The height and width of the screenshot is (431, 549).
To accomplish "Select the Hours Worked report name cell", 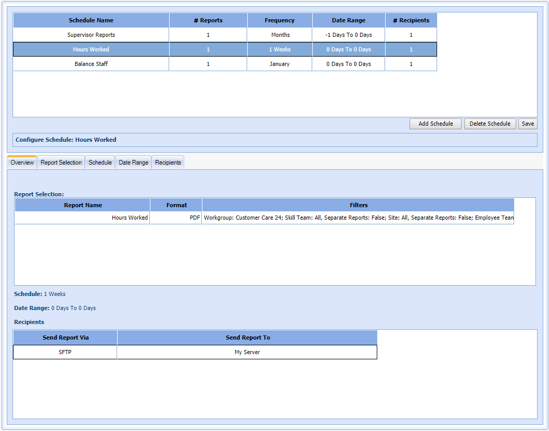I will tap(130, 218).
